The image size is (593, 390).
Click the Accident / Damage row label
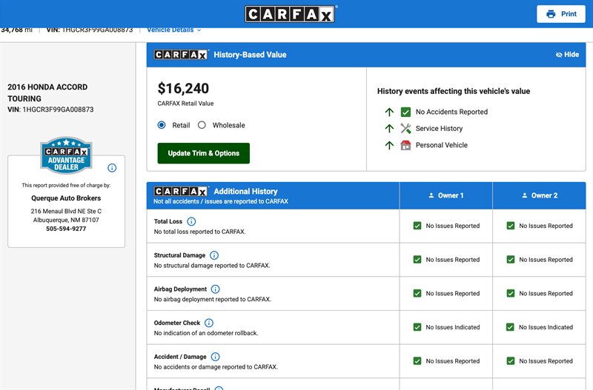pyautogui.click(x=180, y=357)
